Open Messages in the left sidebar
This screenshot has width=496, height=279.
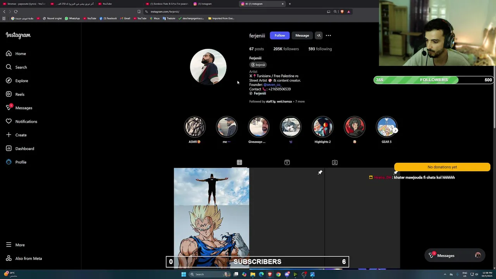coord(19,108)
